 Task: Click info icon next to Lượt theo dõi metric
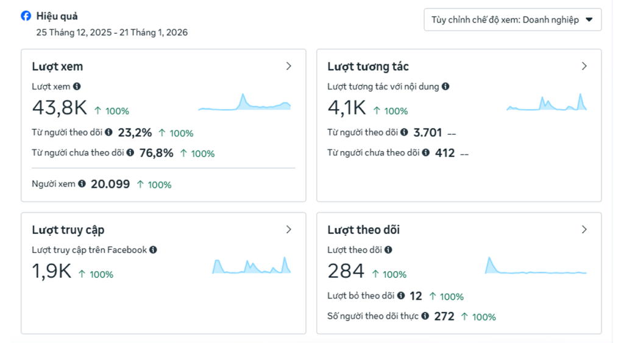tap(388, 250)
